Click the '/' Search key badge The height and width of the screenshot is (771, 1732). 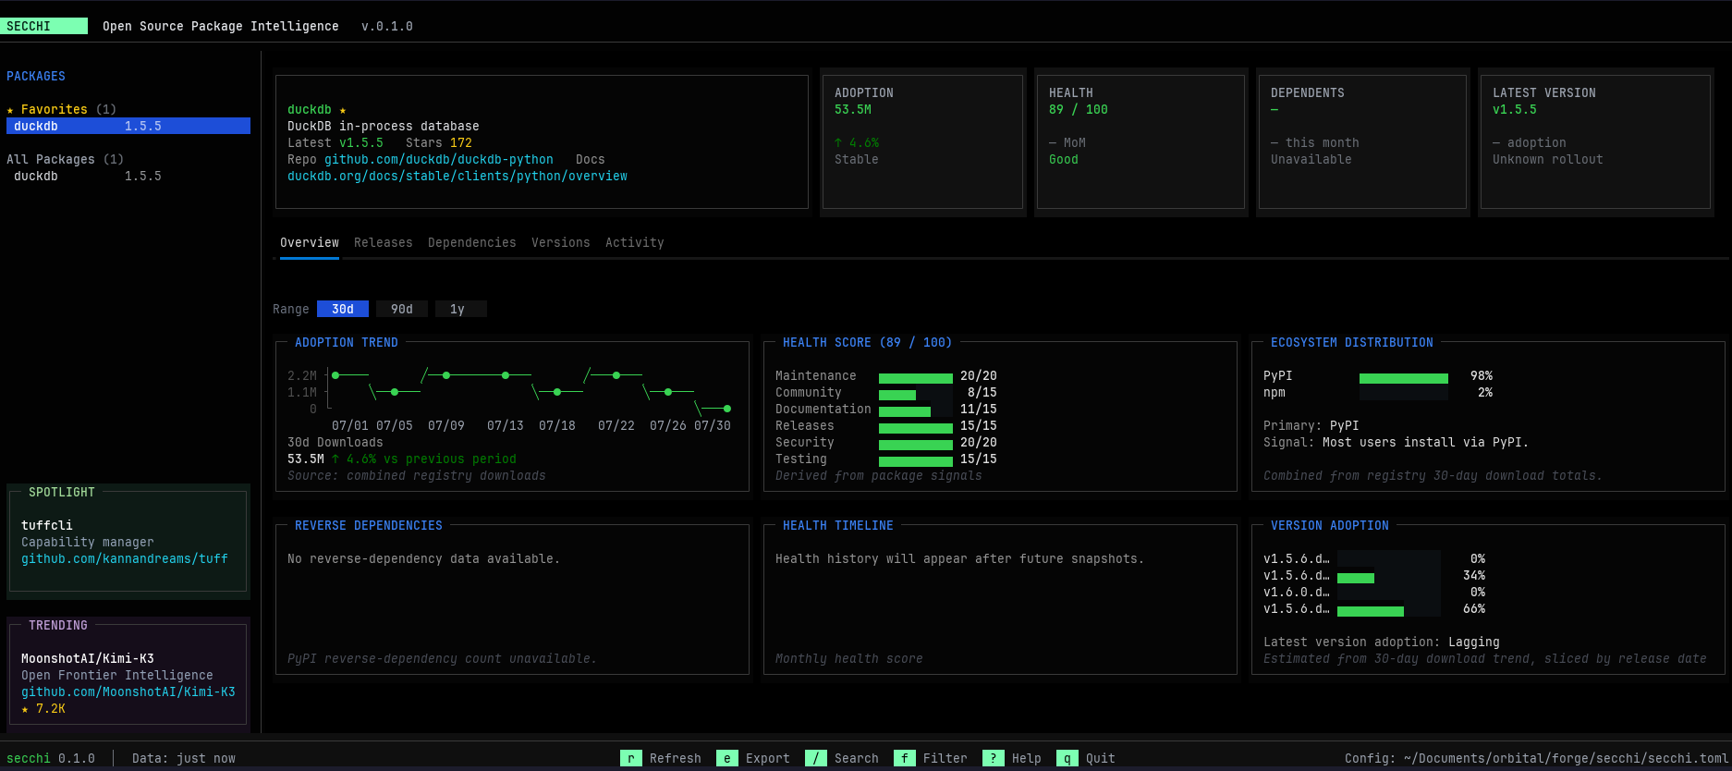(x=816, y=758)
